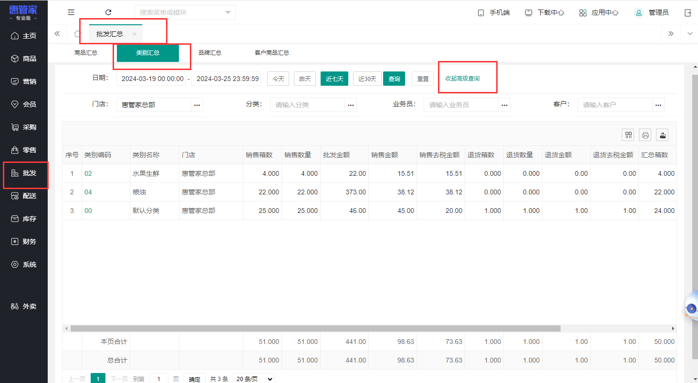This screenshot has height=383, width=698.
Task: Click the home icon in the tab bar
Action: tap(77, 34)
